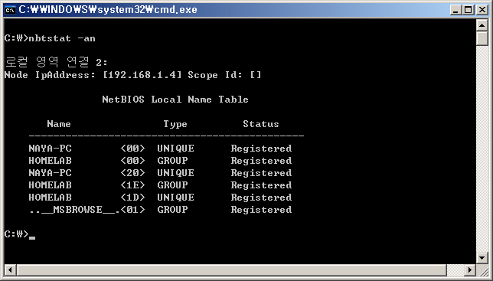Click the vertical scrollbar down arrow
The width and height of the screenshot is (493, 281).
[x=482, y=258]
